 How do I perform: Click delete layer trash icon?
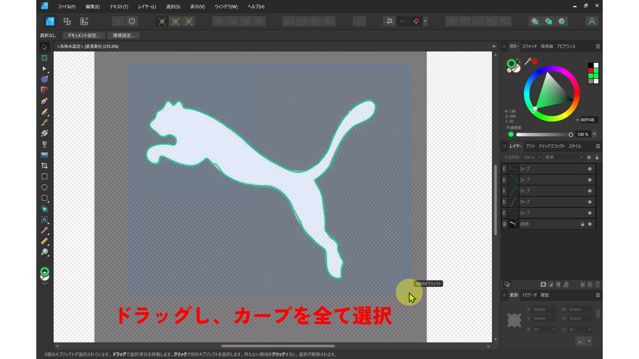pos(598,285)
